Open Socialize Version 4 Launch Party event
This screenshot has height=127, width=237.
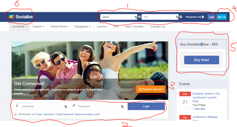pos(206,98)
